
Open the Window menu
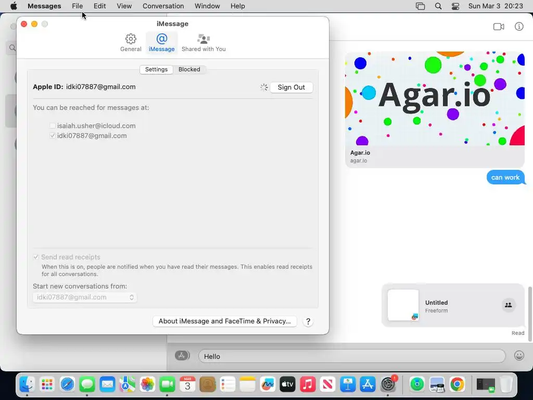click(x=207, y=6)
